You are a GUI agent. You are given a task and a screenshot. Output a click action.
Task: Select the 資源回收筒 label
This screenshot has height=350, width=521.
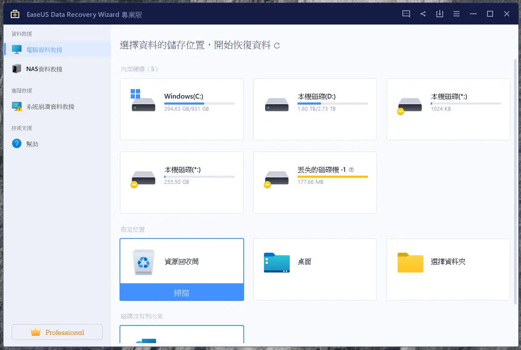(x=181, y=261)
